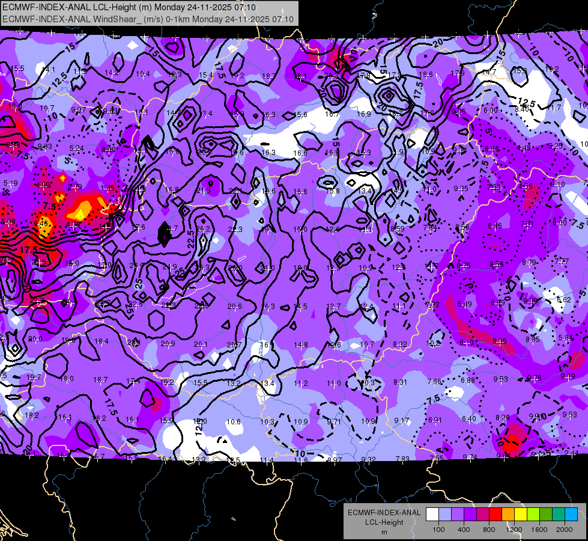Pick the lavender swatch between 100 and 400

point(458,515)
